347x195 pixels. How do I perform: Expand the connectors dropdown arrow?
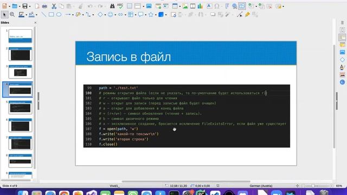pyautogui.click(x=93, y=15)
